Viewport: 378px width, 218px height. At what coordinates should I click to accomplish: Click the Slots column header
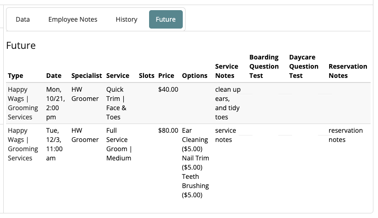pyautogui.click(x=147, y=76)
